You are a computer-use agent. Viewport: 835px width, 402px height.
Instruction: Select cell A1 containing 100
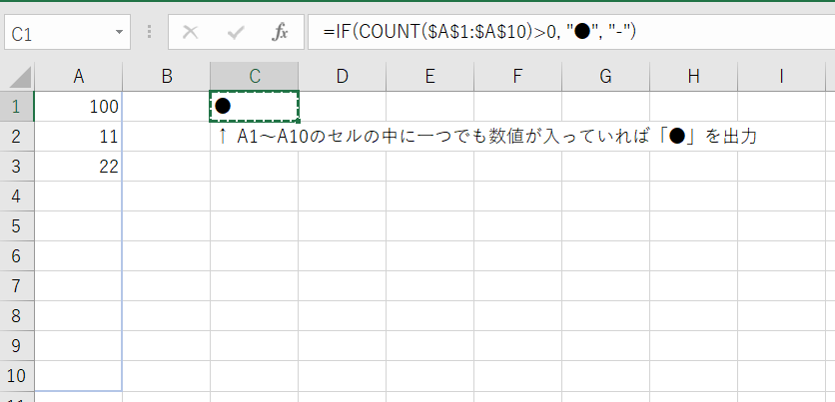point(79,107)
